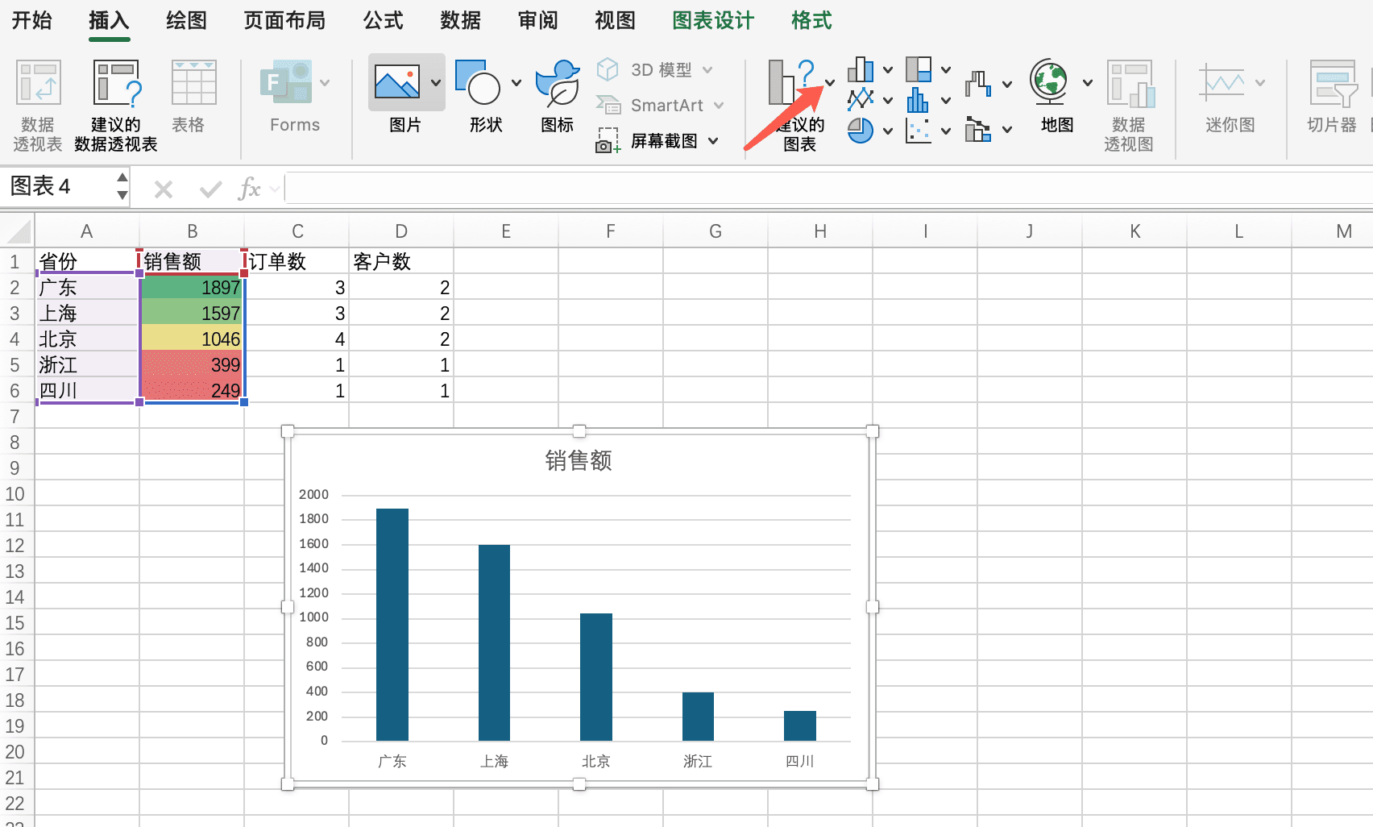Click the histogram statistics chart icon
The width and height of the screenshot is (1373, 827).
pyautogui.click(x=918, y=100)
